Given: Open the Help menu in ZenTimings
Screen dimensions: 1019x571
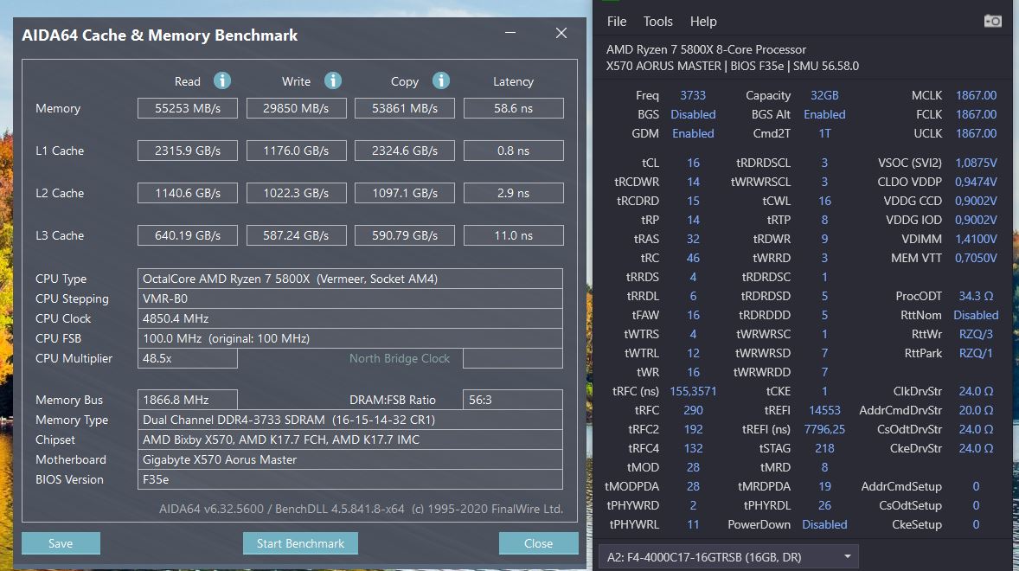Looking at the screenshot, I should pyautogui.click(x=703, y=22).
